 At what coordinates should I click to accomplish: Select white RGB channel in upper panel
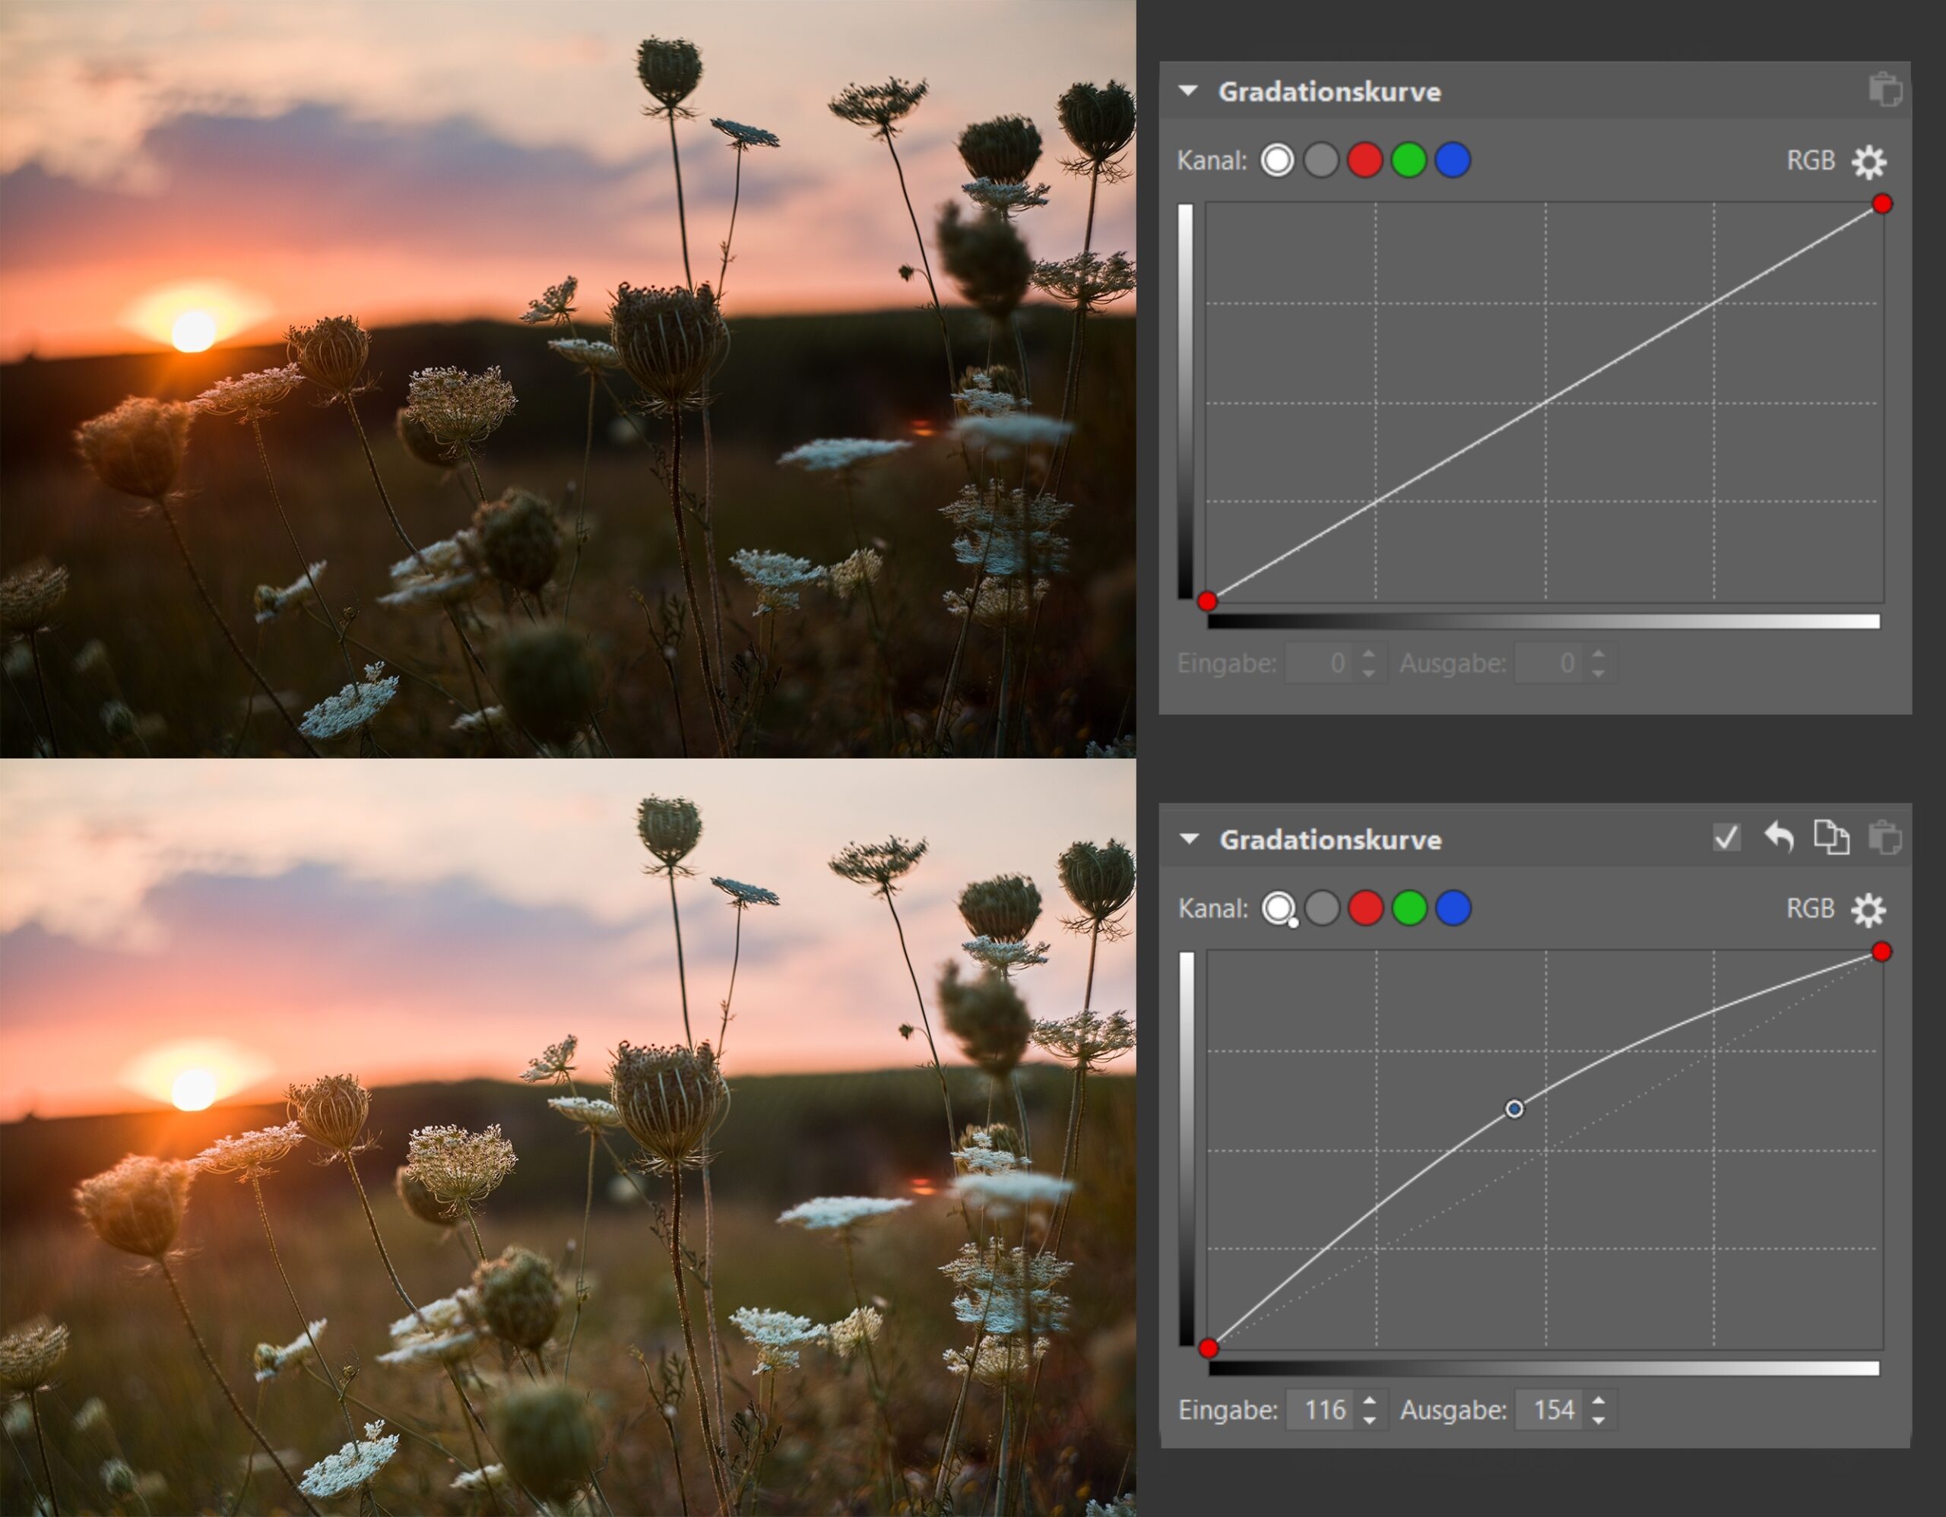1277,160
